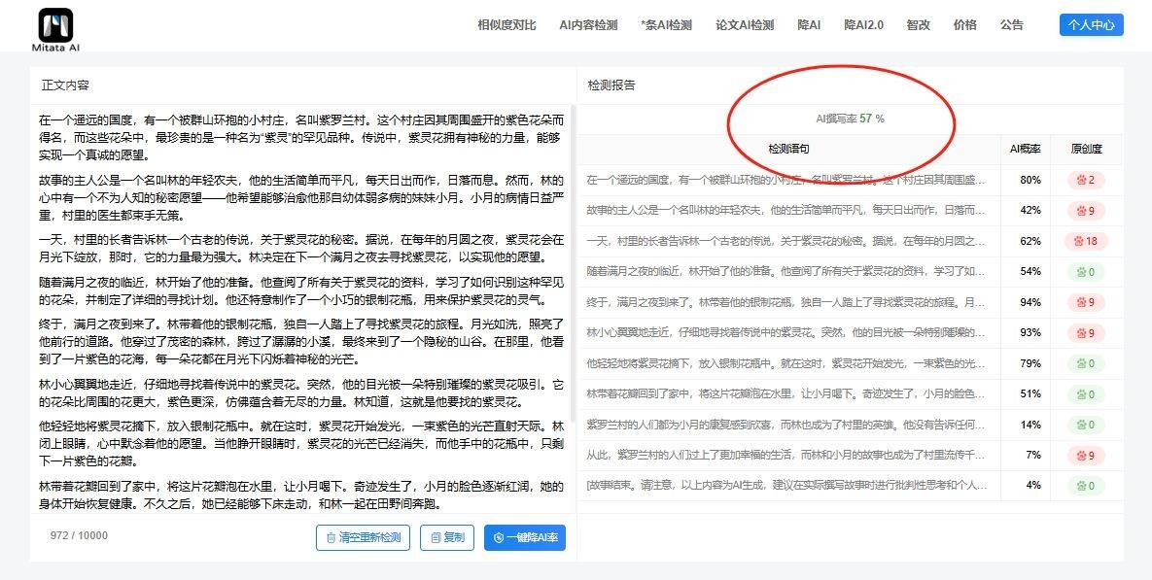Click the originality badge in the 79% row
The width and height of the screenshot is (1152, 580).
click(x=1086, y=363)
